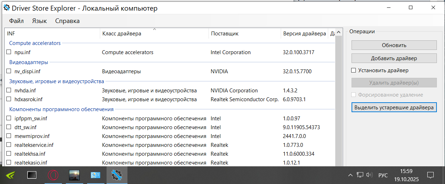This screenshot has height=184, width=445.
Task: Open Opera browser from the taskbar
Action: [53, 175]
